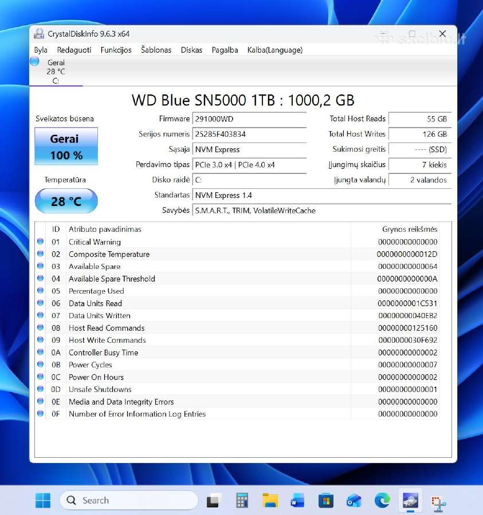Open File Explorer from the taskbar

[x=270, y=501]
